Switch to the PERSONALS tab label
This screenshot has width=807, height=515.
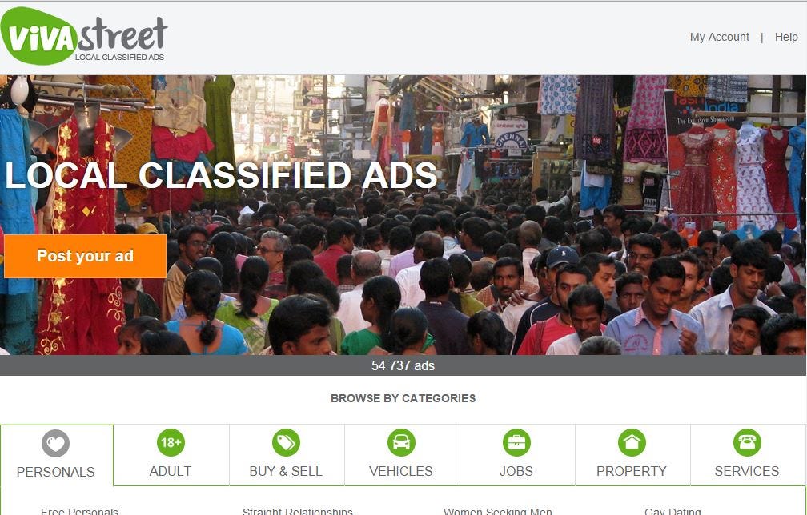click(55, 472)
